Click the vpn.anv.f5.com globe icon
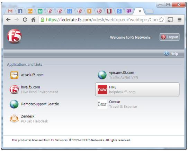Viewport: 188px width, 151px height. tap(102, 75)
